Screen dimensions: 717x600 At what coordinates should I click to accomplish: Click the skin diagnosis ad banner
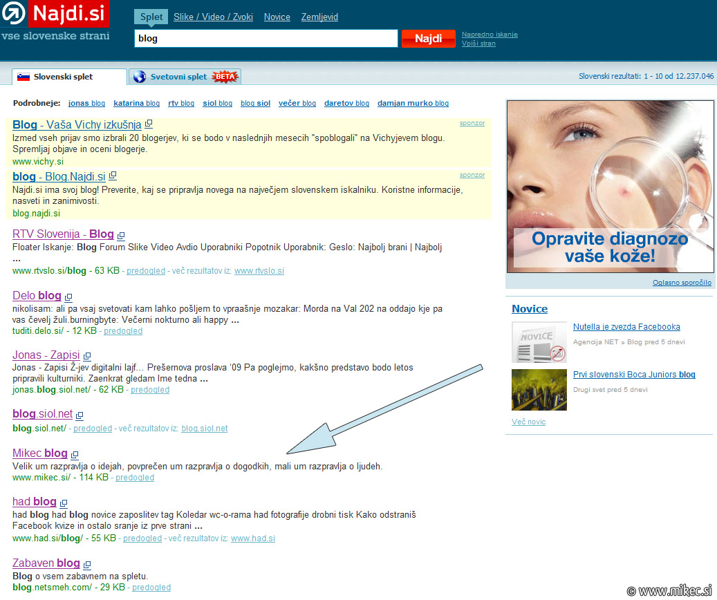tap(610, 187)
